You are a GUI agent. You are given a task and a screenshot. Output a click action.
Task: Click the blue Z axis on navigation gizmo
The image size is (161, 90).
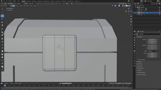tap(129, 8)
